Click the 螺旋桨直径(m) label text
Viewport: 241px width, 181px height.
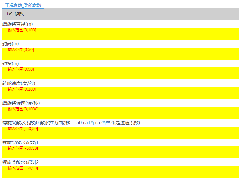click(x=17, y=24)
